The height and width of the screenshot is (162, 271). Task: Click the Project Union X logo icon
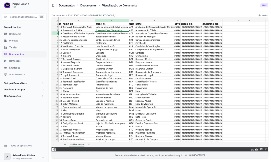coord(7,6)
